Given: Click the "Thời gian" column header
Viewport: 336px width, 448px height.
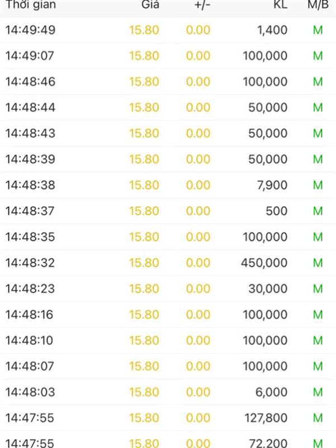Looking at the screenshot, I should click(30, 4).
